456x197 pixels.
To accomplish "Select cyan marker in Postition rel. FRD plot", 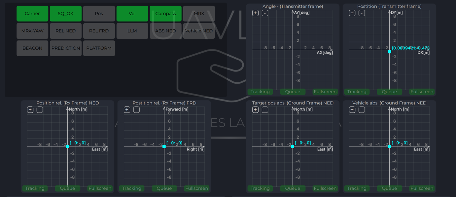I will (x=164, y=147).
